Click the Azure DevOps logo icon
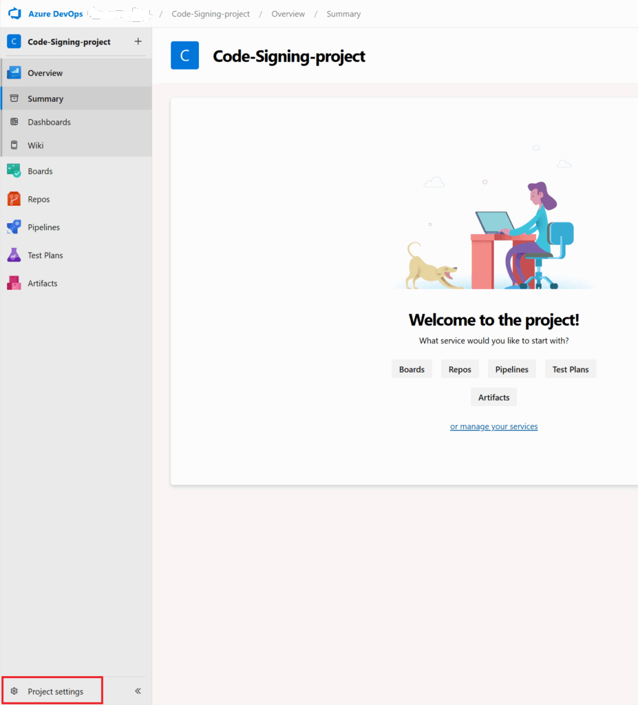The image size is (638, 705). 14,14
